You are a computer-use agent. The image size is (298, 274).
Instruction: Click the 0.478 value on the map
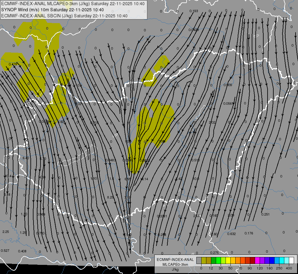[x=13, y=64]
